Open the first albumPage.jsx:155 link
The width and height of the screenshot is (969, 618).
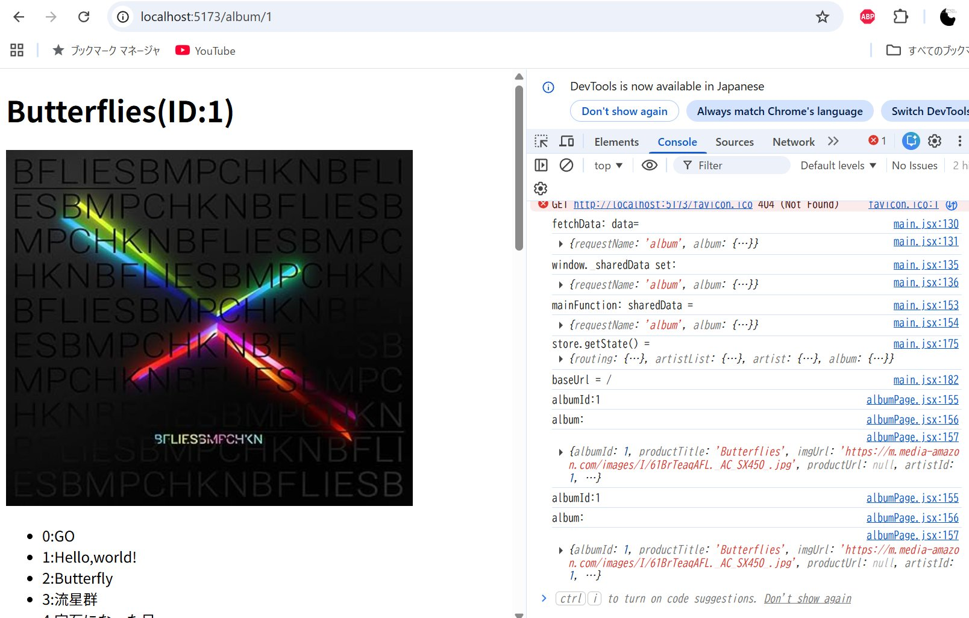pyautogui.click(x=912, y=400)
